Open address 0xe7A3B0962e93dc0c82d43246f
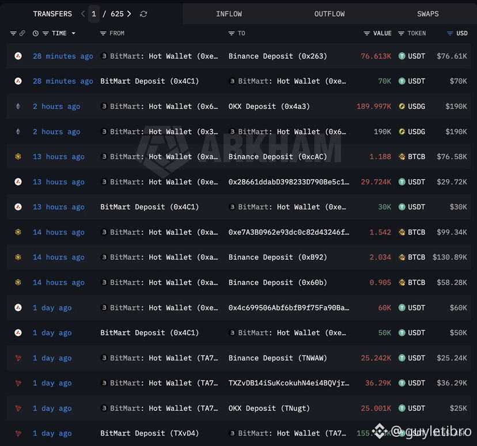This screenshot has width=477, height=446. 289,232
